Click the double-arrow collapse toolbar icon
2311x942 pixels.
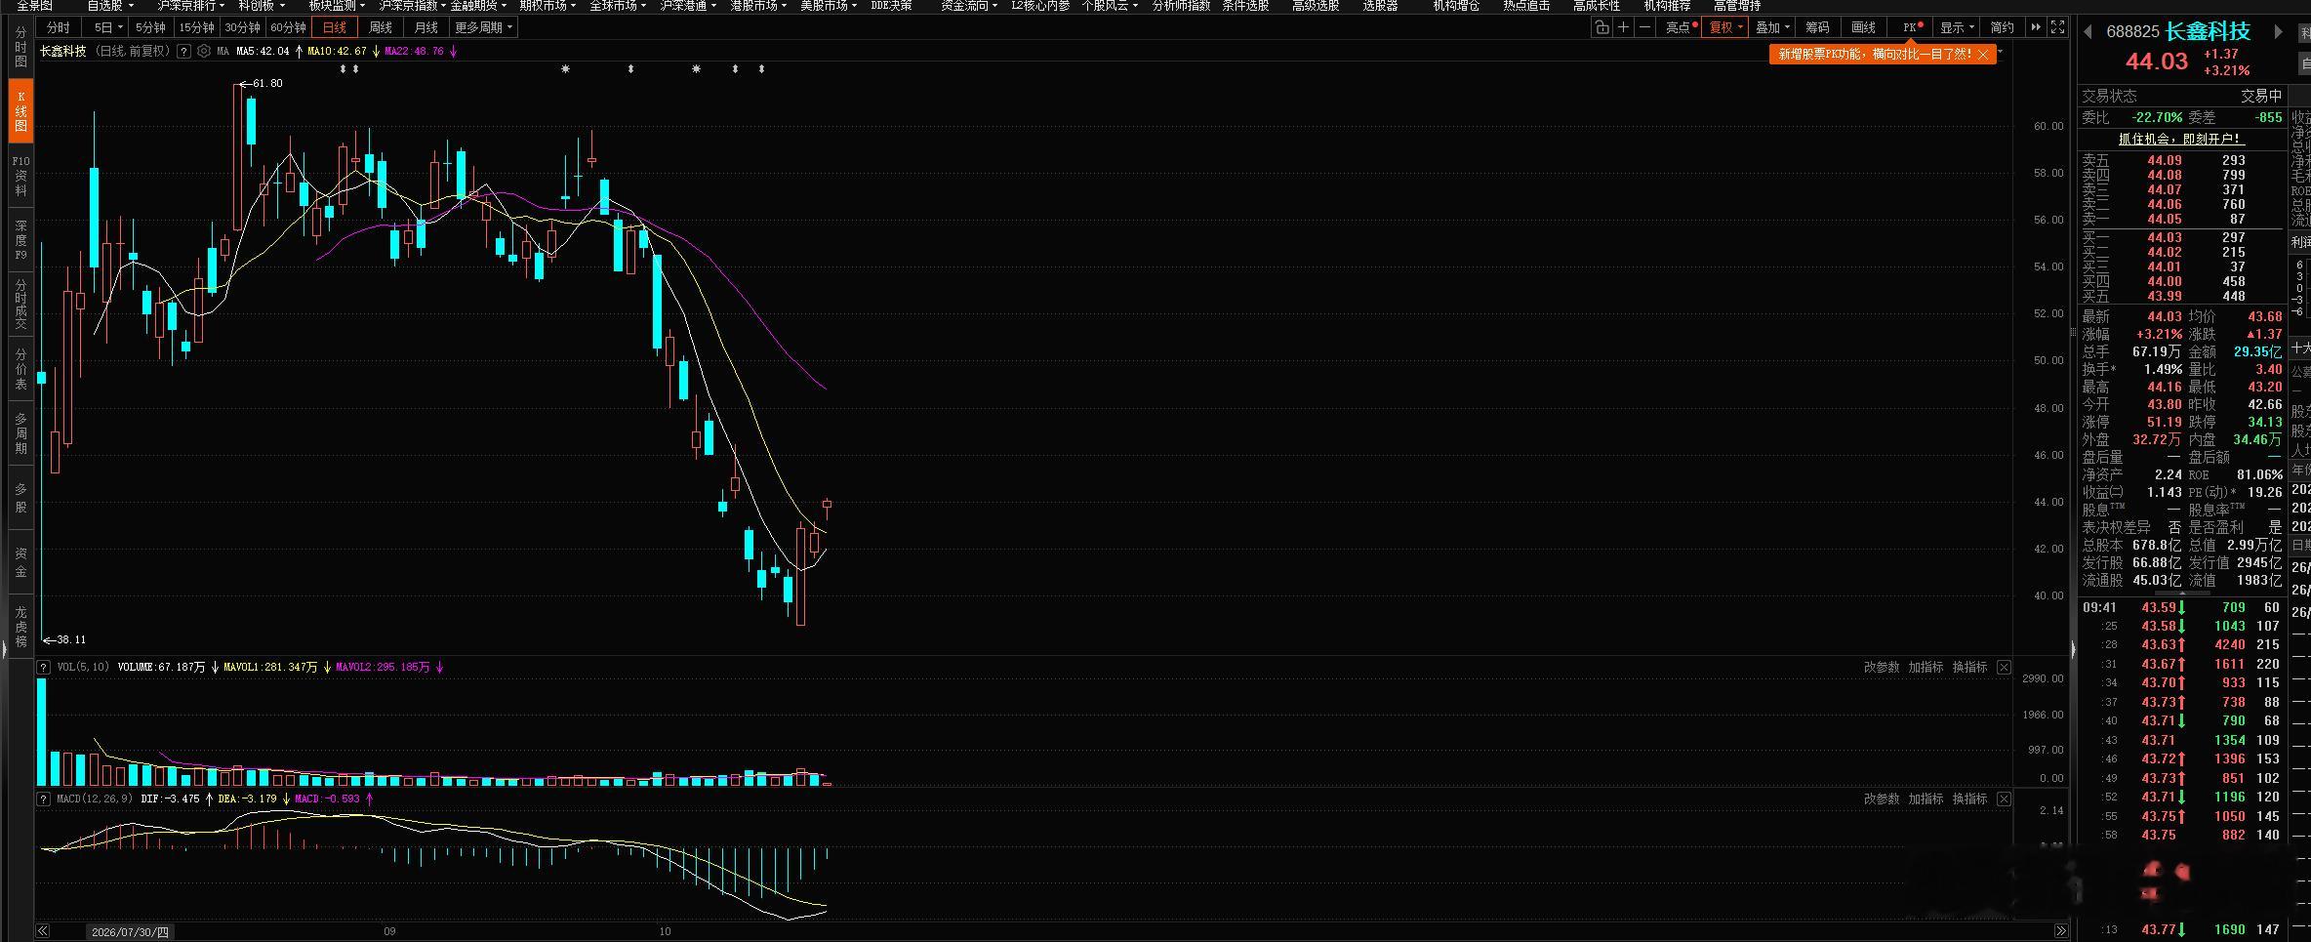(2036, 27)
